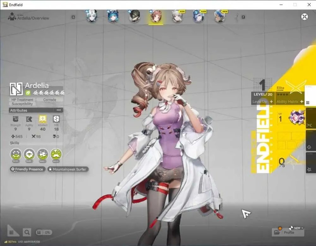Click the magnifier inspect icon

click(27, 232)
